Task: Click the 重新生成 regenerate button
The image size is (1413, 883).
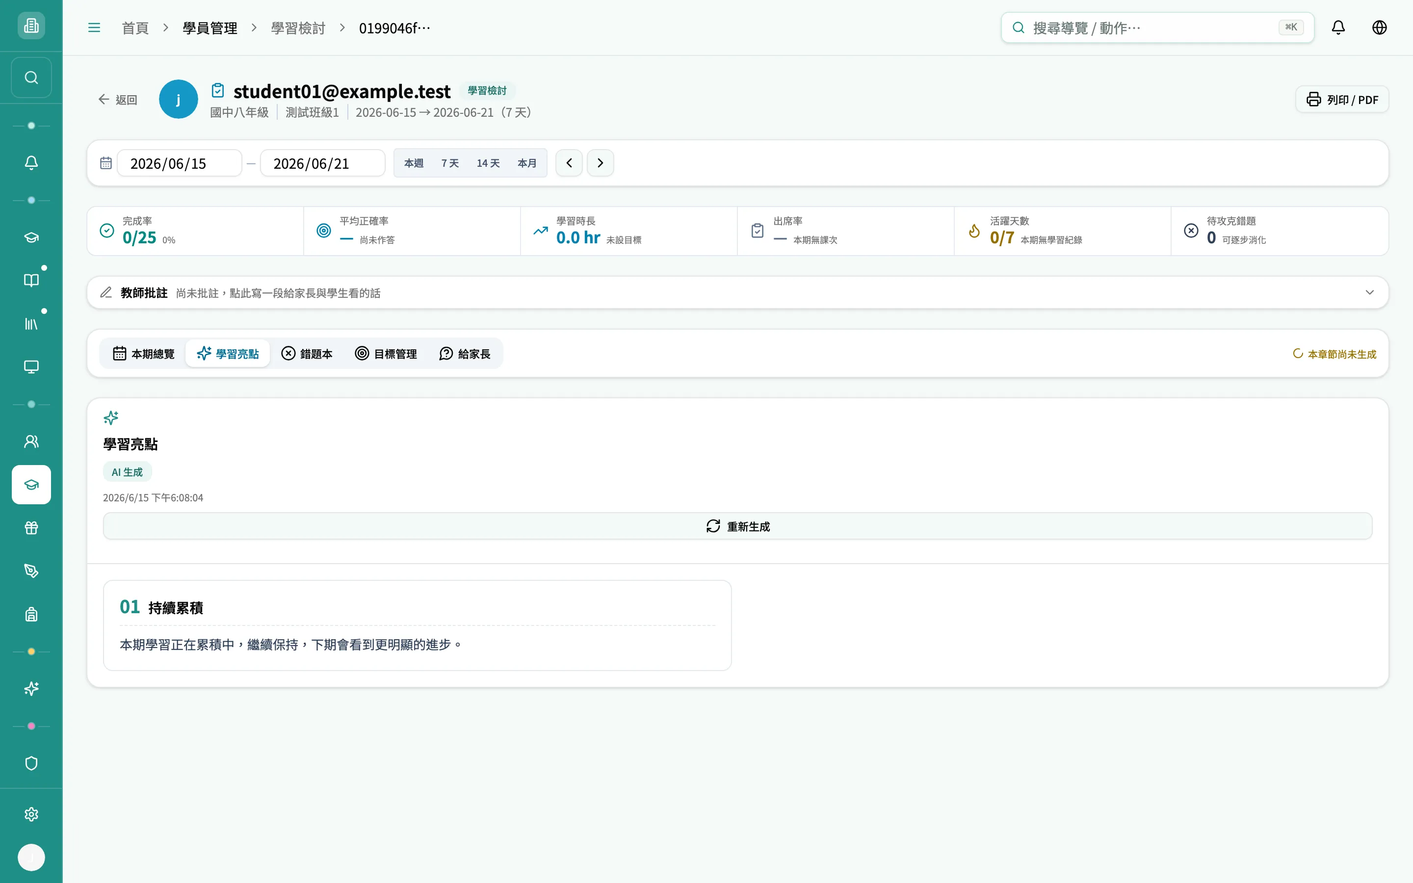Action: 737,526
